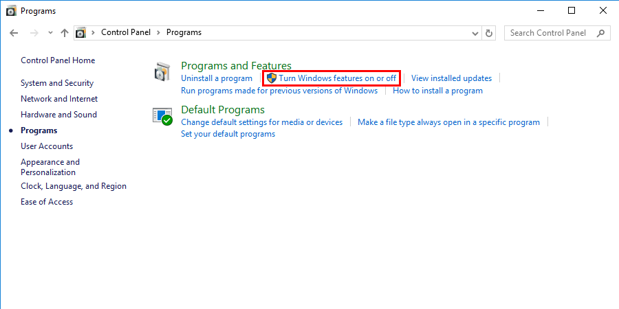
Task: Go up one level with Up arrow
Action: coord(65,33)
